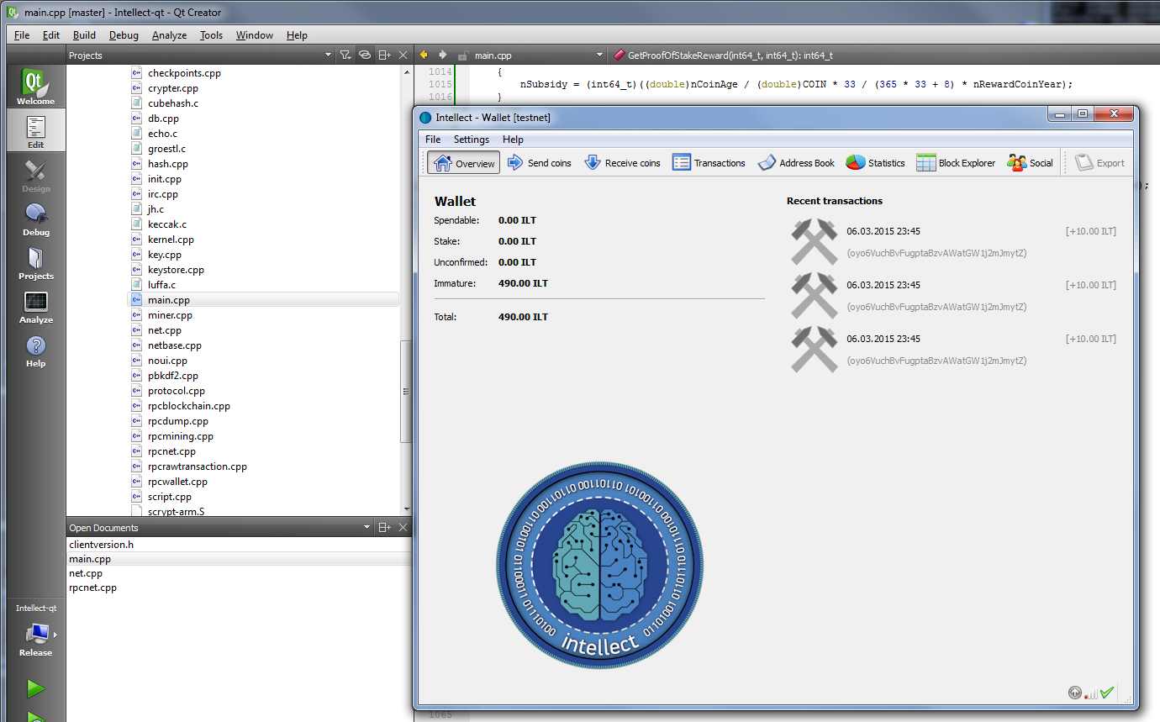
Task: Switch to Edit mode in Qt Creator
Action: (35, 129)
